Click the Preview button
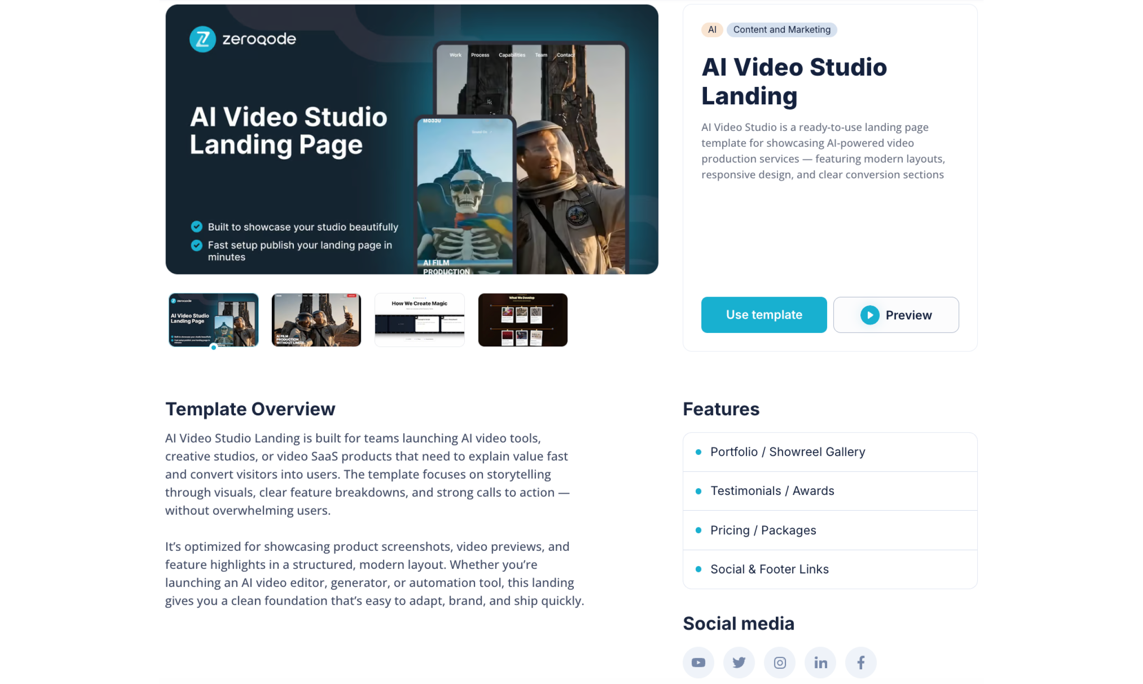Image resolution: width=1143 pixels, height=684 pixels. tap(896, 315)
